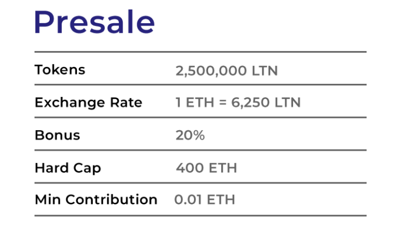Click the ETH text in Hard Cap row
The height and width of the screenshot is (226, 396).
pyautogui.click(x=223, y=168)
